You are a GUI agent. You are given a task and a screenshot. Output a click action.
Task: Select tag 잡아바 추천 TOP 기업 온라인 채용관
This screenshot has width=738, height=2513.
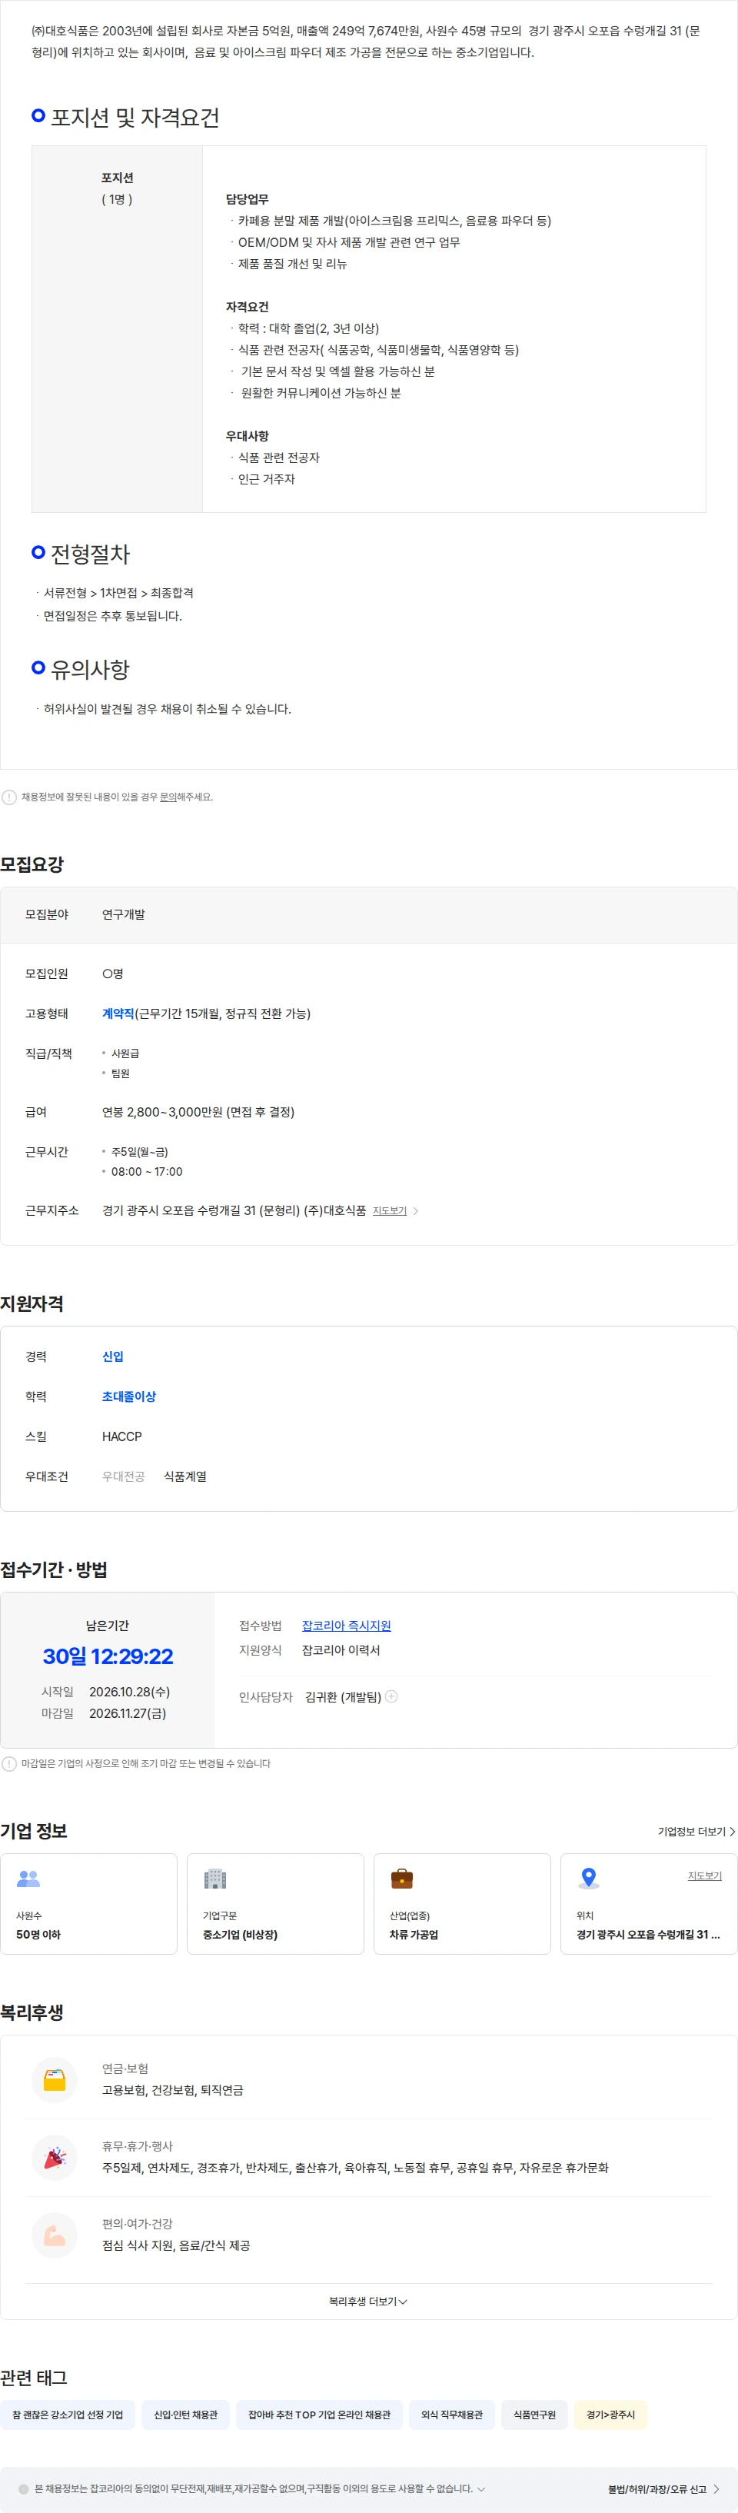click(x=319, y=2415)
